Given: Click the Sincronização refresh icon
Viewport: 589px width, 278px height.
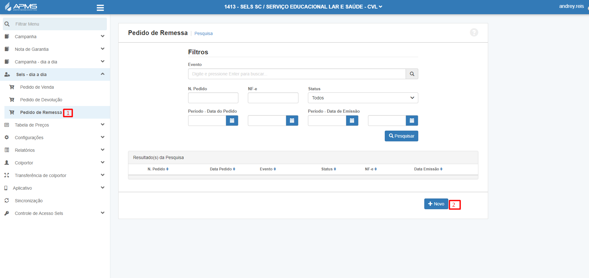Looking at the screenshot, I should tap(7, 200).
